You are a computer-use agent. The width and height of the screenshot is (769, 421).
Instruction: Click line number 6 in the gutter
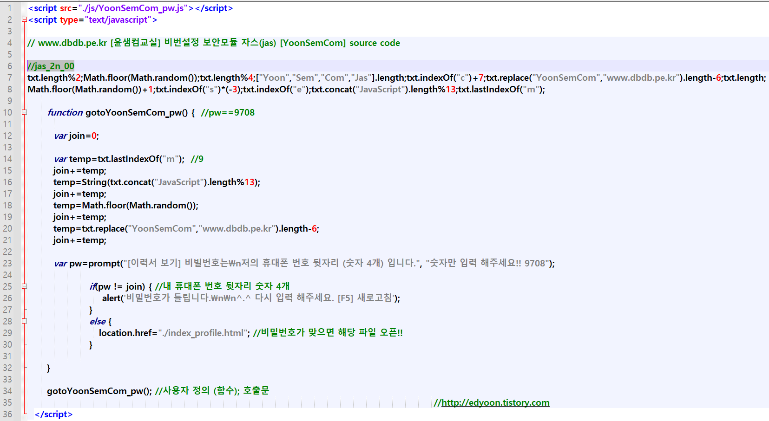(x=9, y=66)
